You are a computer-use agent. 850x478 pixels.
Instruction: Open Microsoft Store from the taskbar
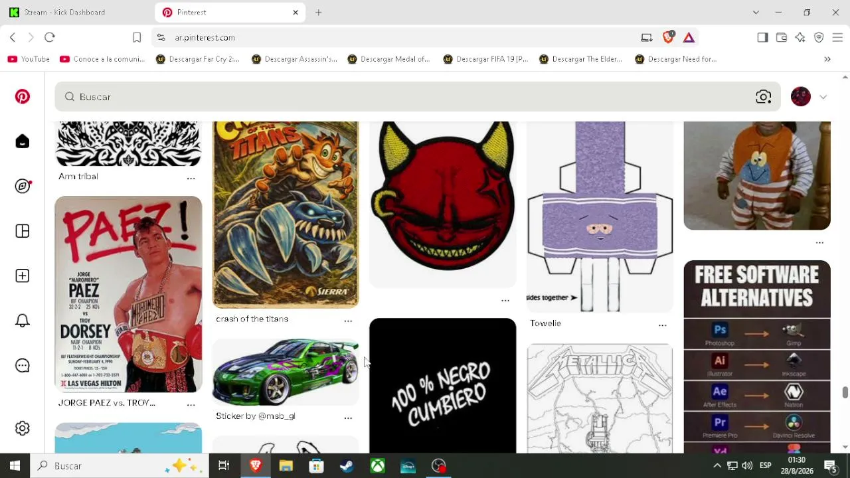point(316,466)
